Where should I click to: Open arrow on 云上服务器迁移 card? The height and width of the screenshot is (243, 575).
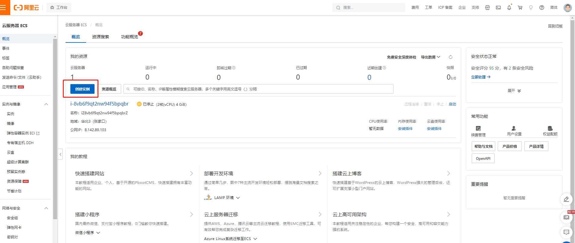(x=320, y=214)
